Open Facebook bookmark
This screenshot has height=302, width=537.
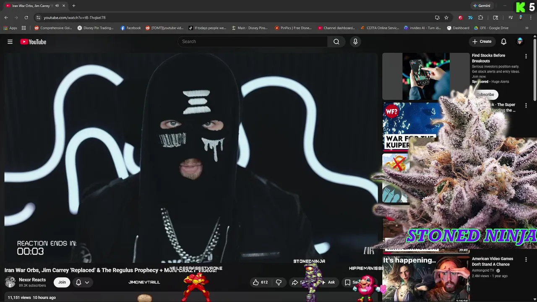point(130,28)
